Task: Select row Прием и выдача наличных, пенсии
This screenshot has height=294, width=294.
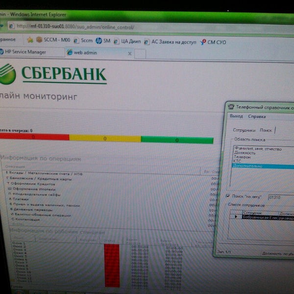Action: pos(45,205)
